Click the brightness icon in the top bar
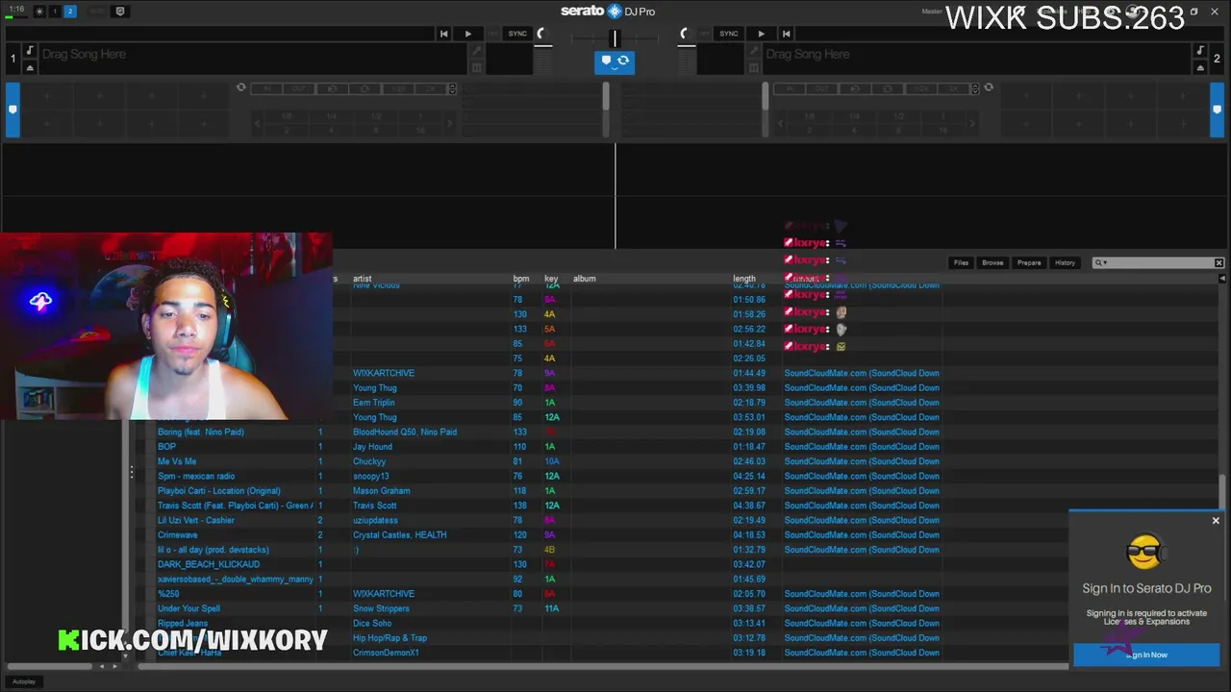This screenshot has width=1231, height=692. (x=39, y=12)
